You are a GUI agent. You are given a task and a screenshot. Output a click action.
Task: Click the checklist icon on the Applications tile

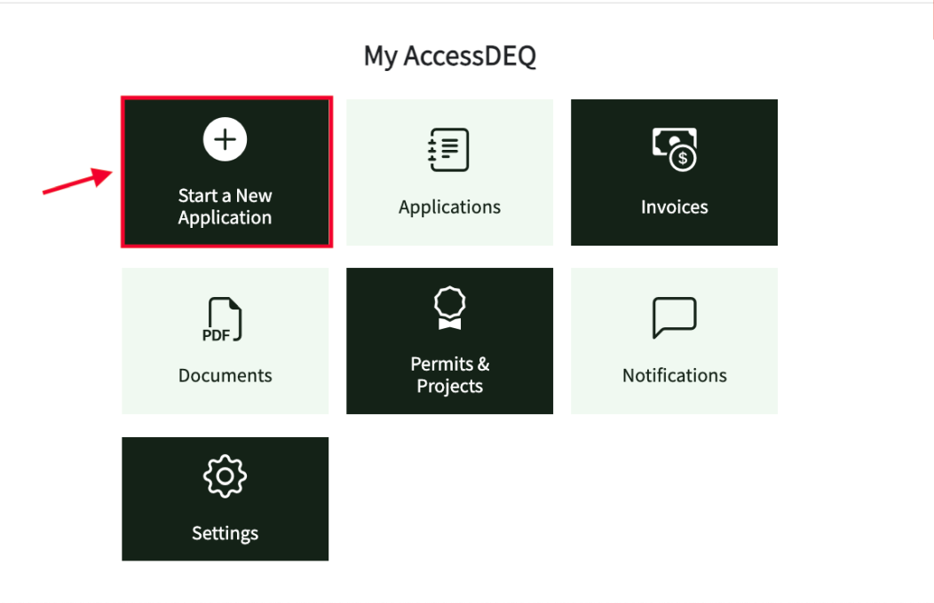click(449, 149)
